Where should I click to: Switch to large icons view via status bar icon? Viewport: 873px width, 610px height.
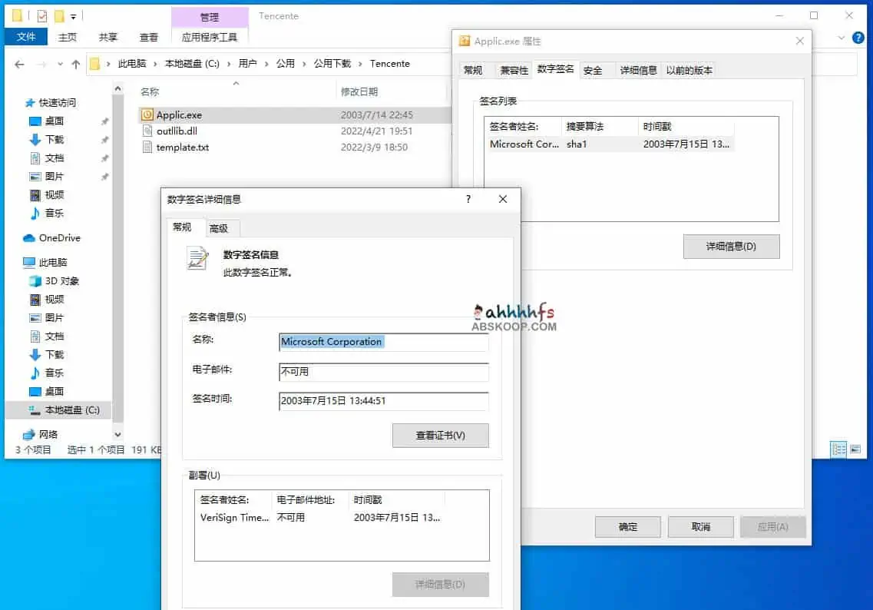[x=855, y=449]
